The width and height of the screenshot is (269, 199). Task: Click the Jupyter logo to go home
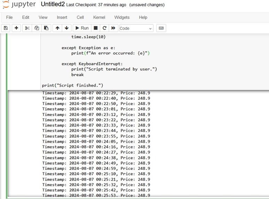pos(19,5)
